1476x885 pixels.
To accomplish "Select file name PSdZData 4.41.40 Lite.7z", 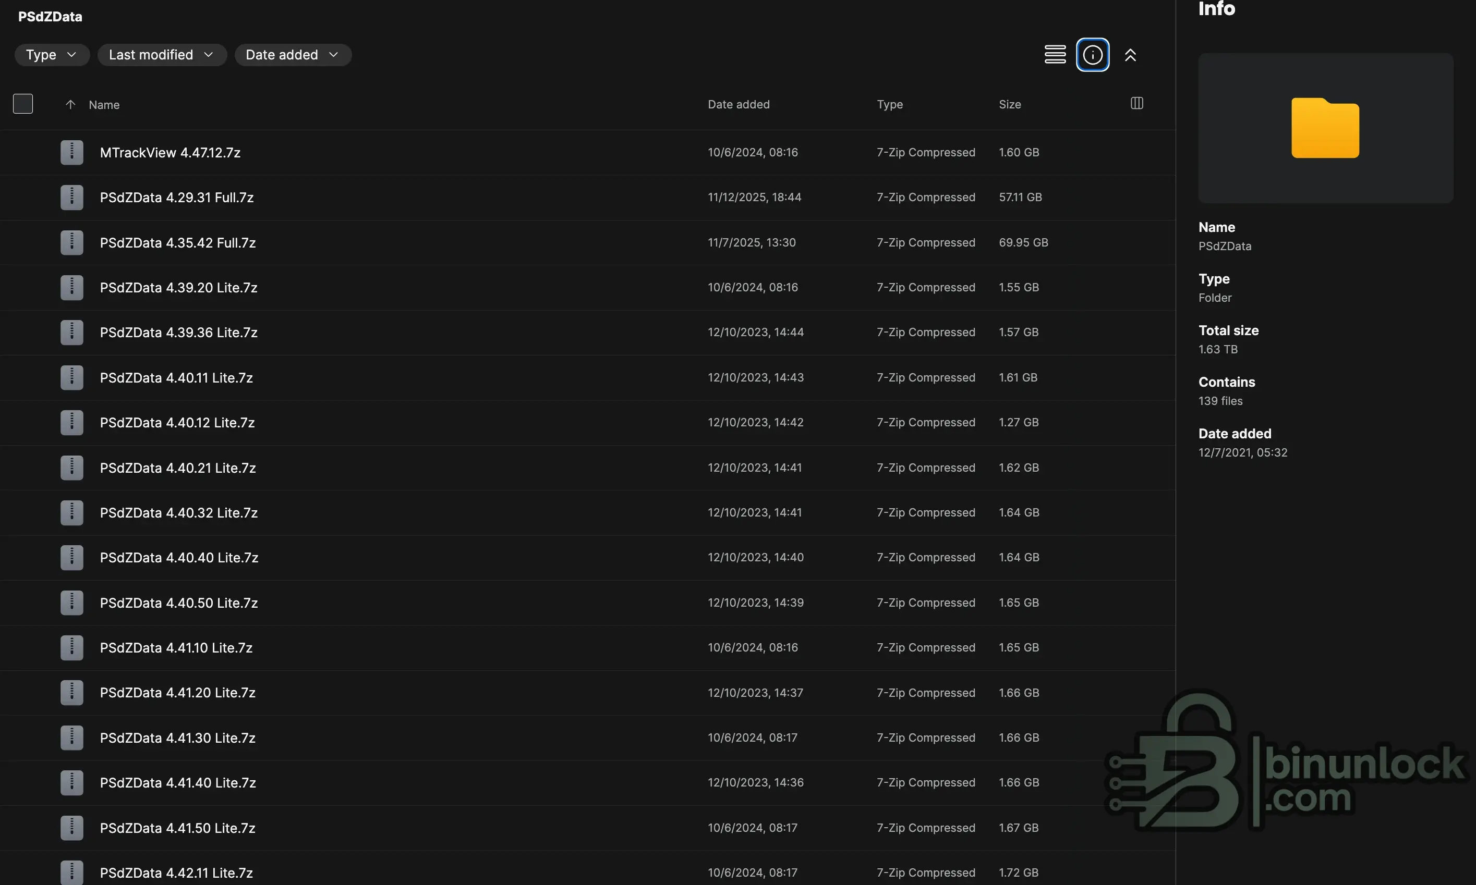I will [178, 782].
